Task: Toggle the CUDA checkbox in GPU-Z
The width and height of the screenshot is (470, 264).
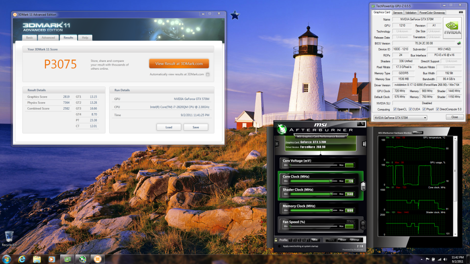Action: (410, 109)
